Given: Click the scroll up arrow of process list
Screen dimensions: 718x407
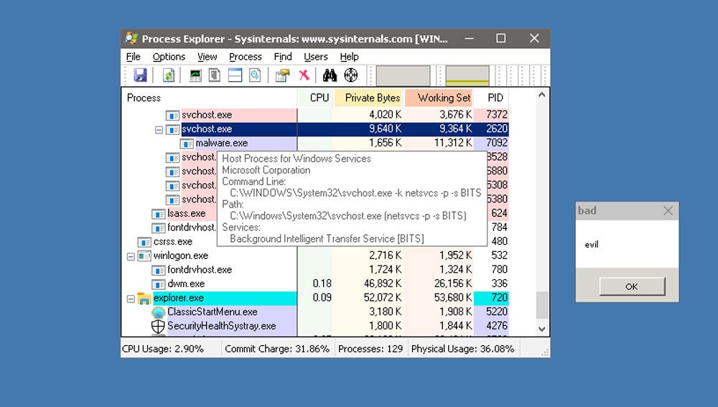Looking at the screenshot, I should point(542,95).
